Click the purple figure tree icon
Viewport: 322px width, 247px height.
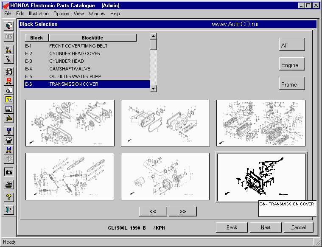[x=9, y=59]
